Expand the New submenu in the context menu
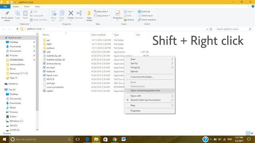Screen dimensions: 255x143 172,105
